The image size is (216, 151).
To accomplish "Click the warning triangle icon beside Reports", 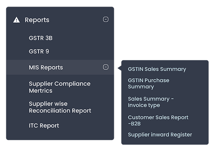I will (x=17, y=20).
